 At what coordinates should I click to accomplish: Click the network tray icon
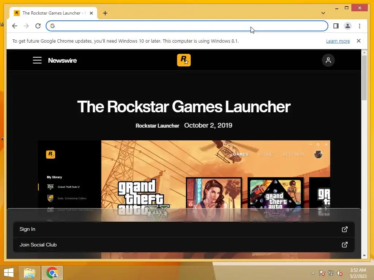coord(331,273)
